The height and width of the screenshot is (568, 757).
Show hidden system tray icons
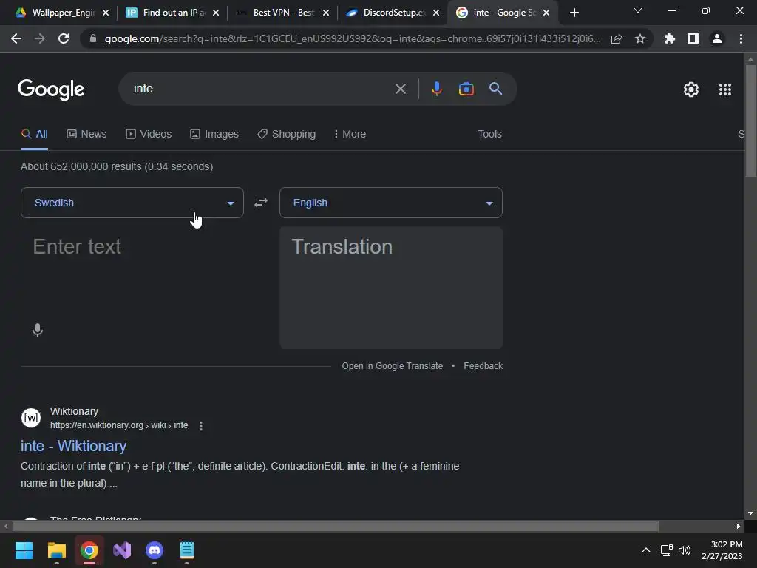645,550
